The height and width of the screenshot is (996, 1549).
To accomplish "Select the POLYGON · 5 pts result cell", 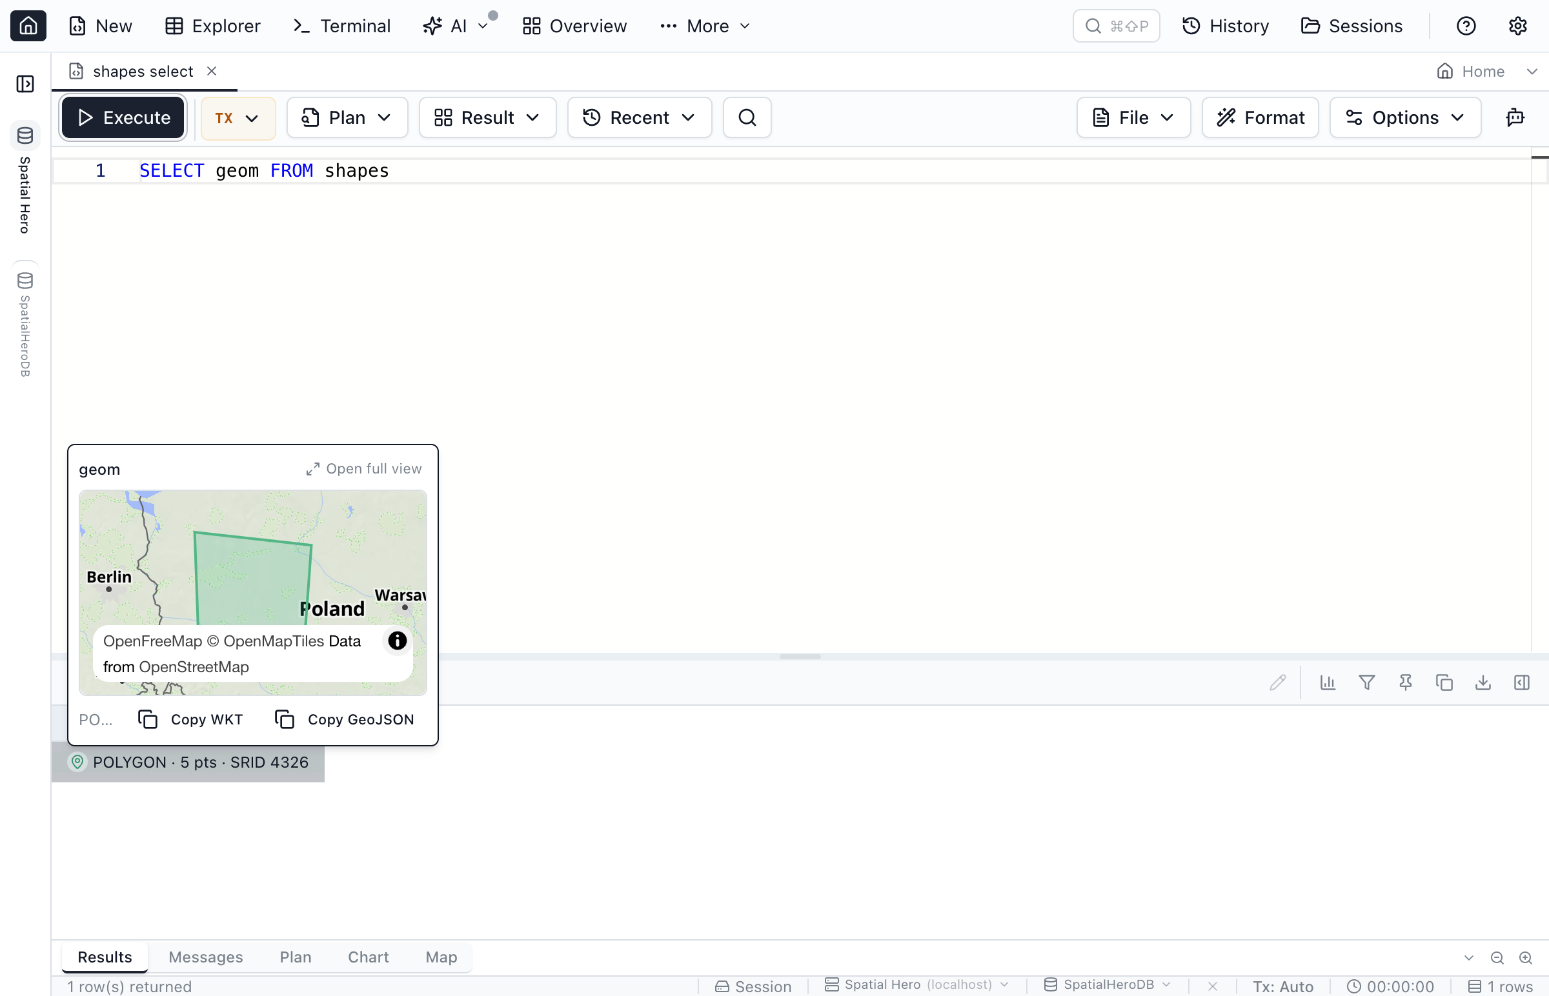I will (x=188, y=762).
